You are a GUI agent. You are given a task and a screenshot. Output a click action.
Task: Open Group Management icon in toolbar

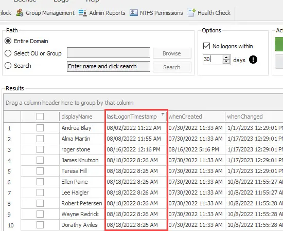coord(20,13)
